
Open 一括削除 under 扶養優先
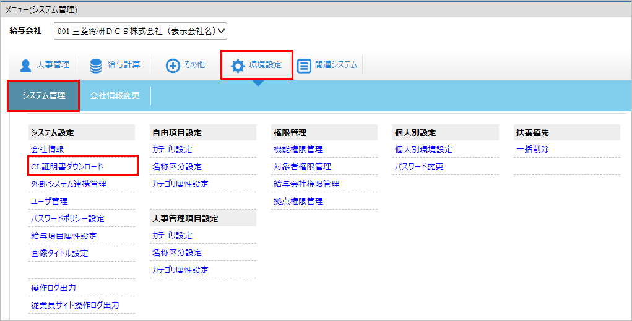point(532,150)
